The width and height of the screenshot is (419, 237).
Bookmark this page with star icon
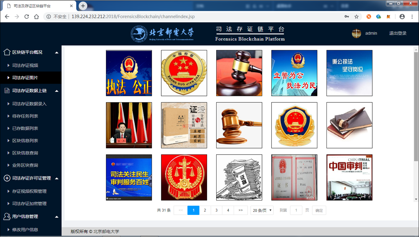click(356, 17)
